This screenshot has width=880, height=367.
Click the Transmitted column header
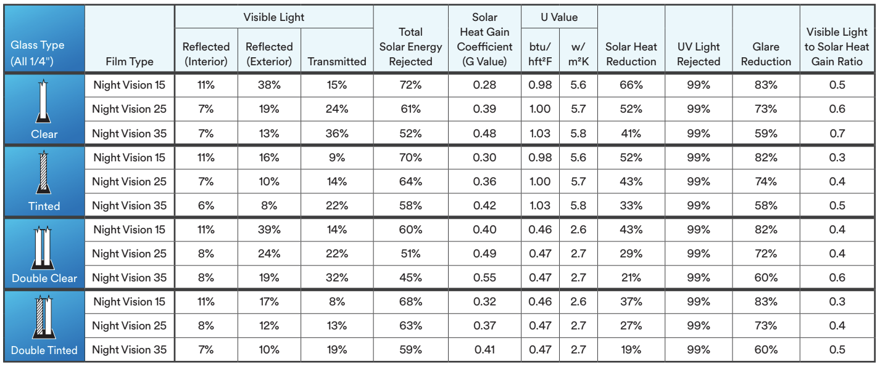(337, 62)
